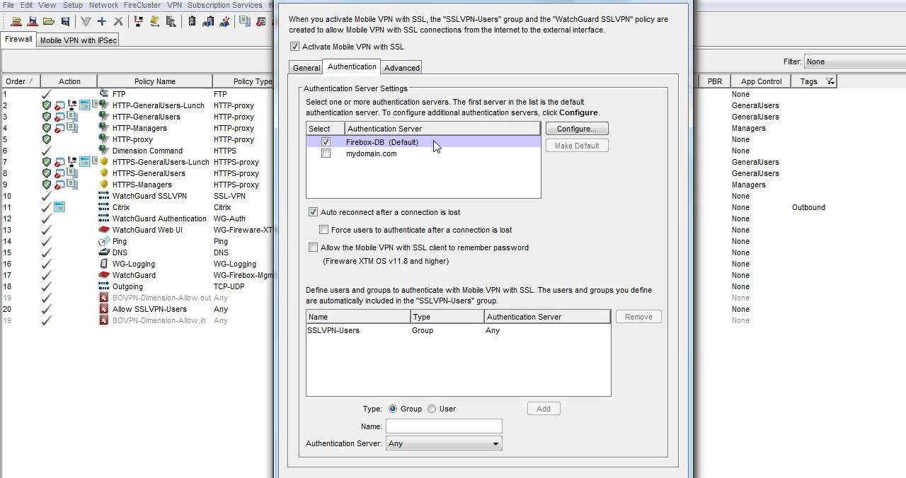Click the Add button
This screenshot has height=478, width=906.
[544, 409]
